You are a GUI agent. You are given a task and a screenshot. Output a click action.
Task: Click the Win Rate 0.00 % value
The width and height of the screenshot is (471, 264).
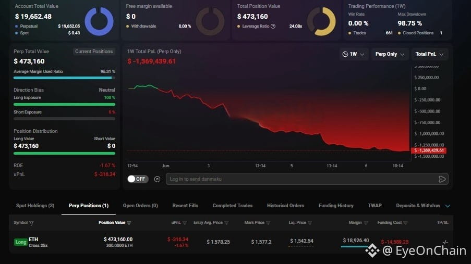click(358, 23)
